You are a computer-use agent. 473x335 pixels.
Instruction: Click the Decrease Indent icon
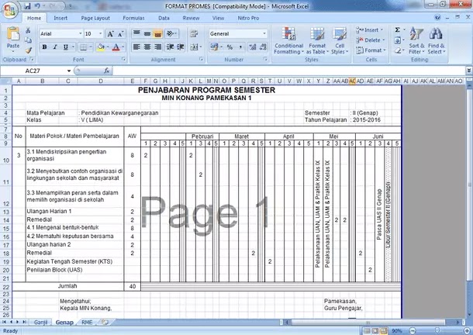[x=170, y=47]
